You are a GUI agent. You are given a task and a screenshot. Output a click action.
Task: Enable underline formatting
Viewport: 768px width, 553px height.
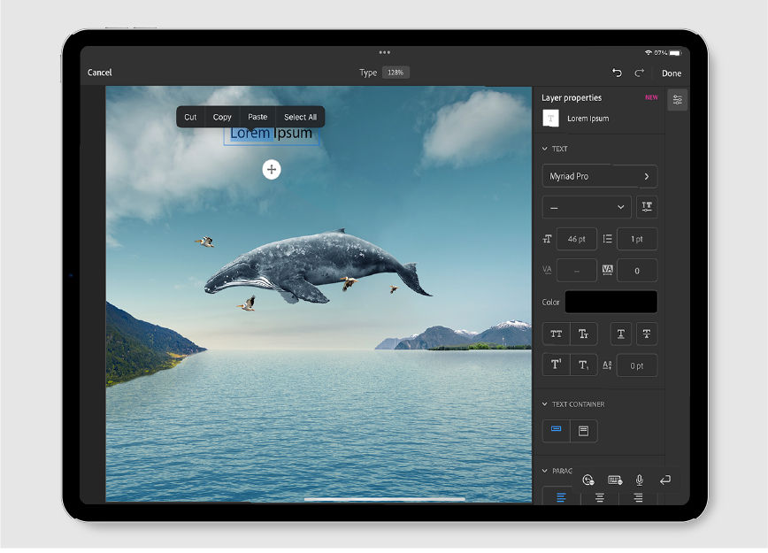[621, 334]
